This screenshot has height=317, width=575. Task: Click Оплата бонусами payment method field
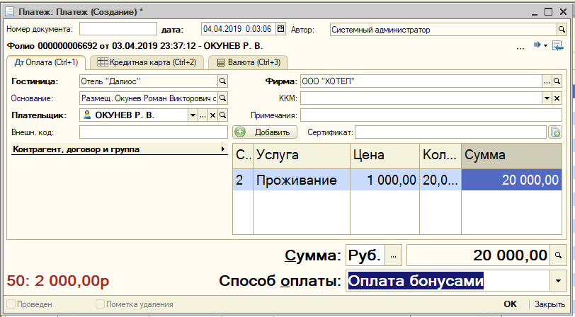tap(448, 281)
